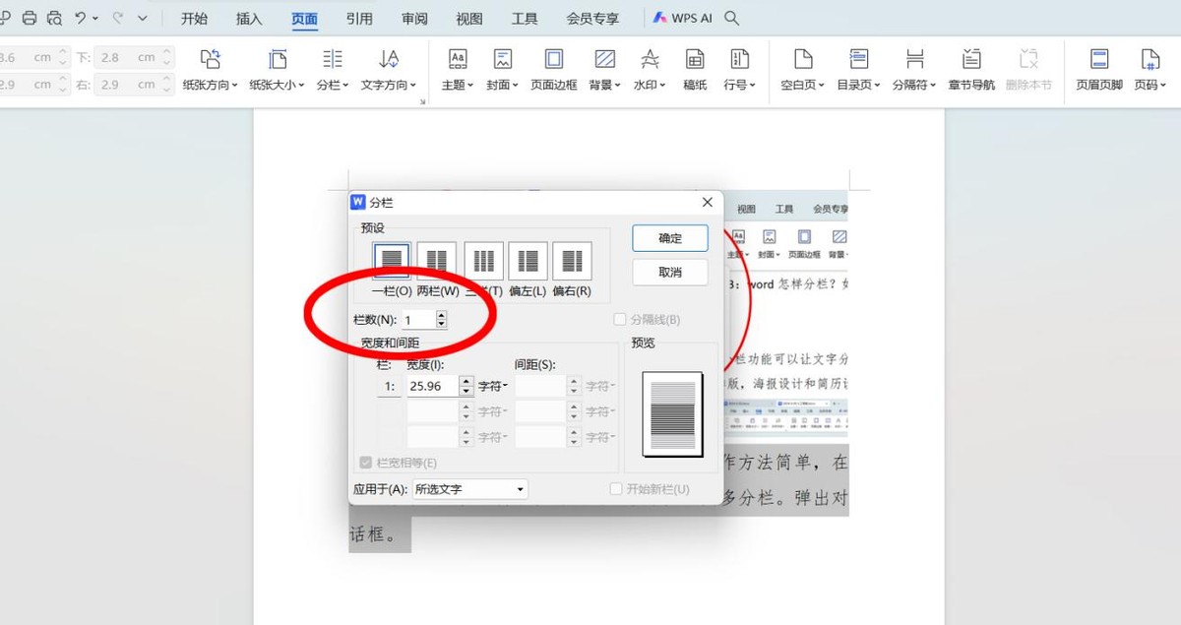Open the 纸张大小 paper size dropdown

[x=277, y=69]
